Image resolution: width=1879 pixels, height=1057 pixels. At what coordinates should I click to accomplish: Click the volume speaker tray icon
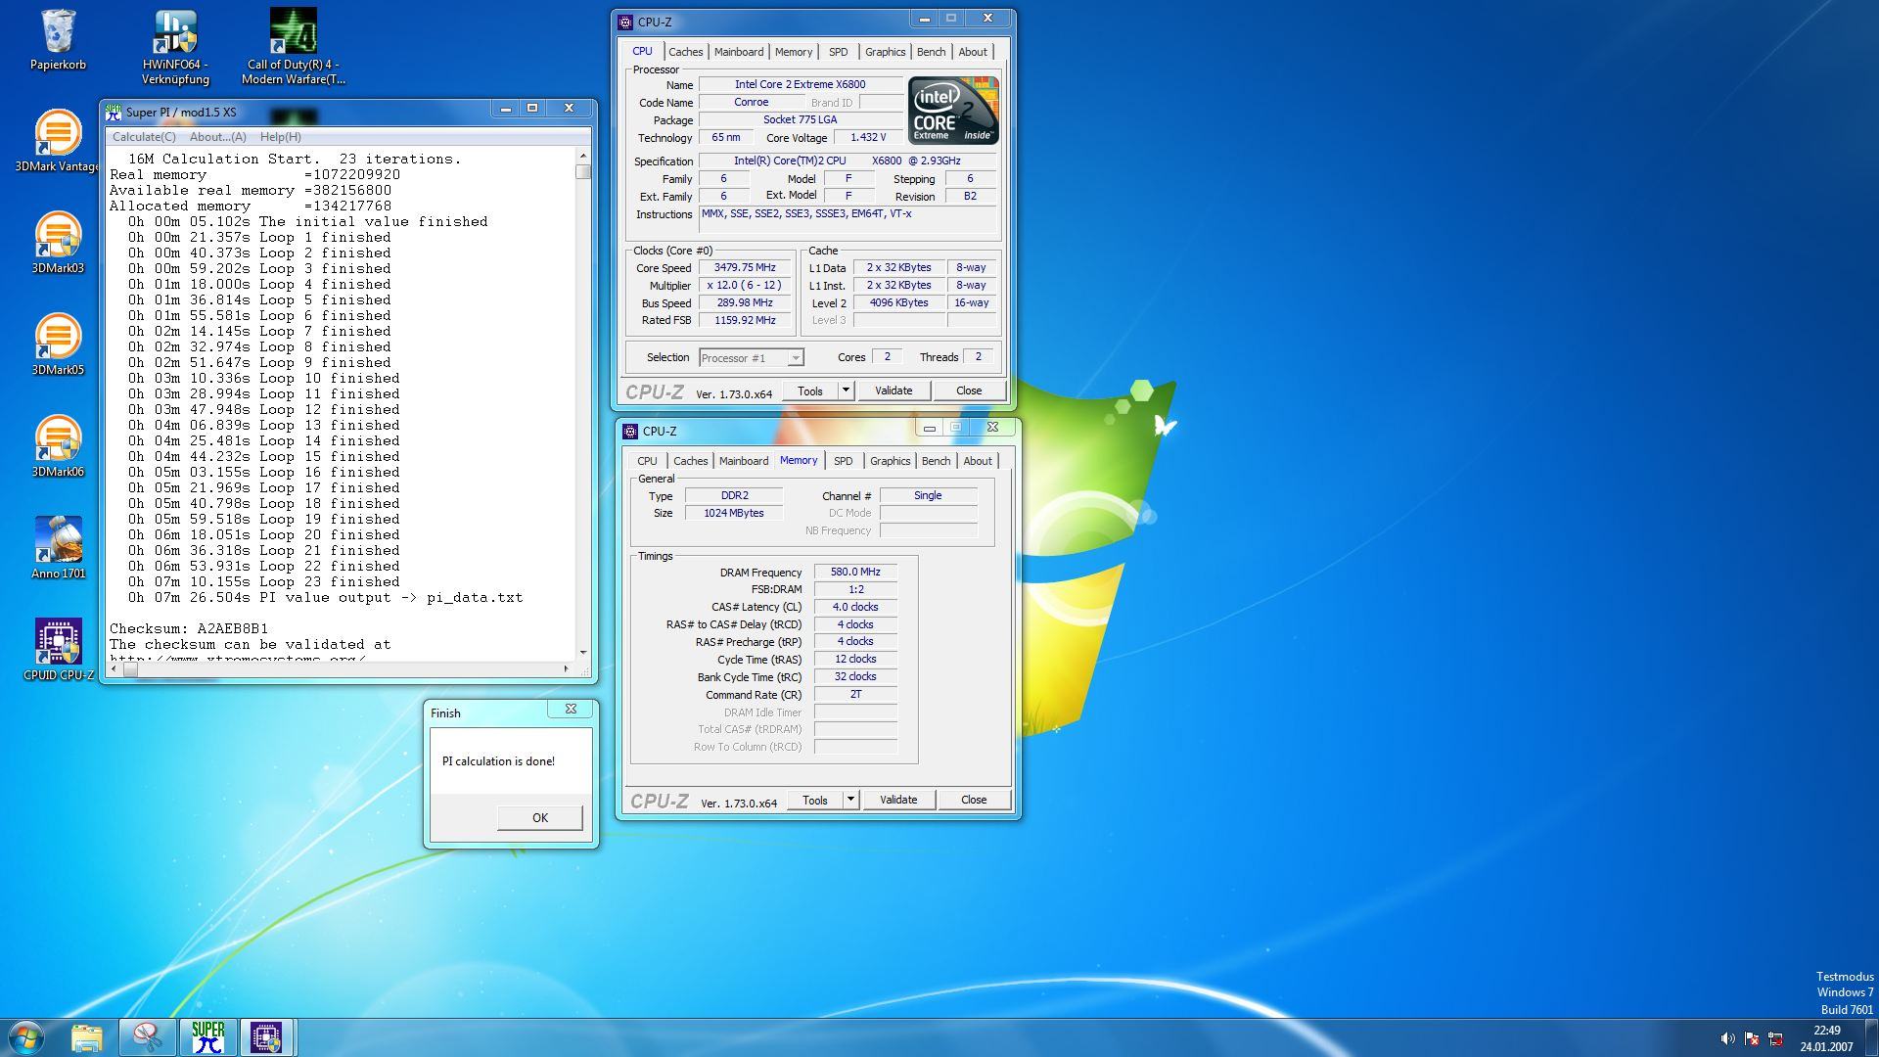pos(1727,1038)
